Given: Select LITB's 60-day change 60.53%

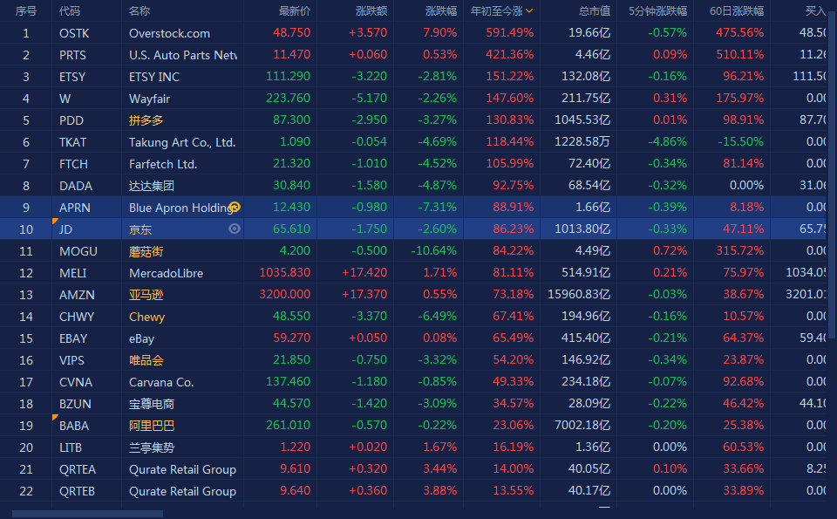Looking at the screenshot, I should pyautogui.click(x=744, y=447).
